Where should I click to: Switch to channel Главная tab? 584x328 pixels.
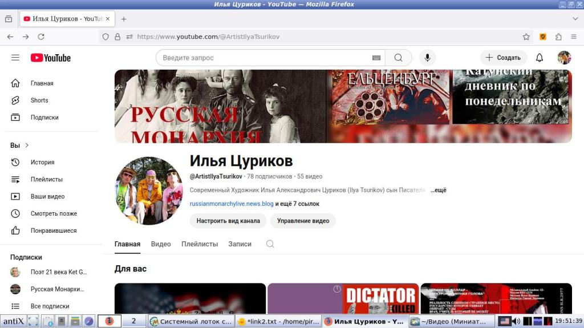(127, 244)
